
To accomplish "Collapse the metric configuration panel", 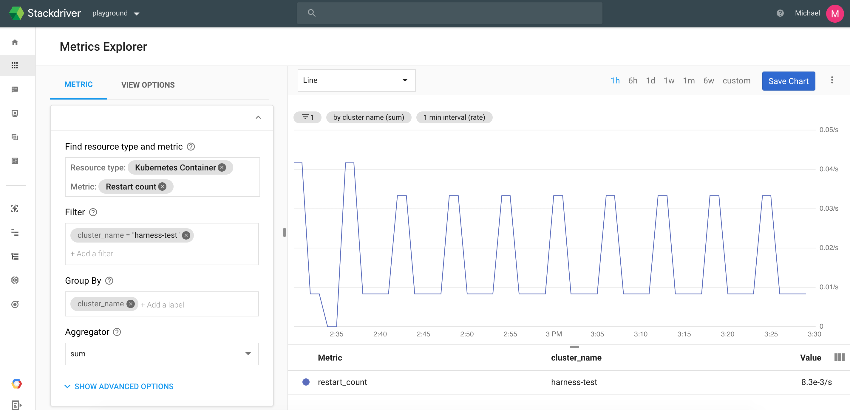I will 258,118.
